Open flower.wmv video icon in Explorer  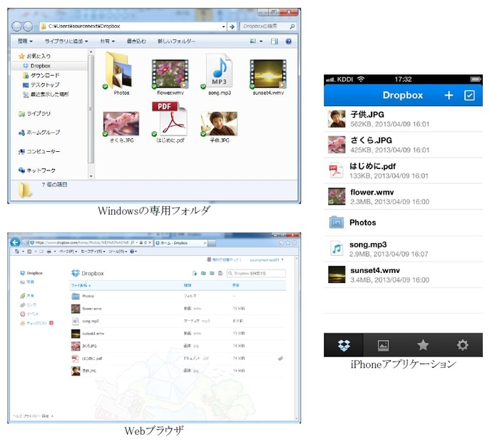[x=170, y=74]
